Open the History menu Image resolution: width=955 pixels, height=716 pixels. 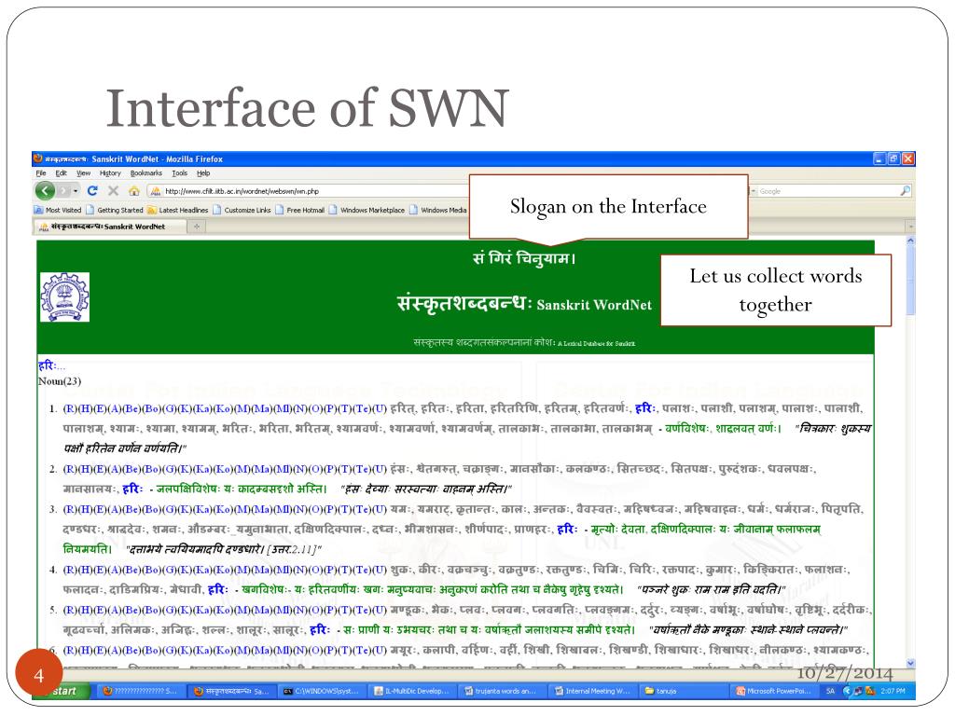(110, 173)
